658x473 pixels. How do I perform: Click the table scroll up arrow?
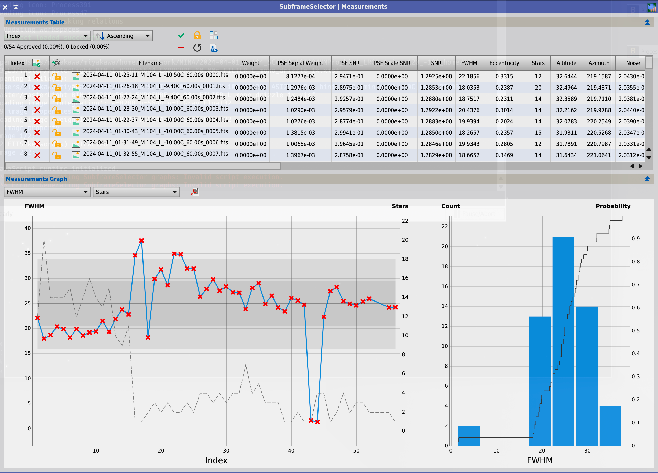pyautogui.click(x=649, y=149)
